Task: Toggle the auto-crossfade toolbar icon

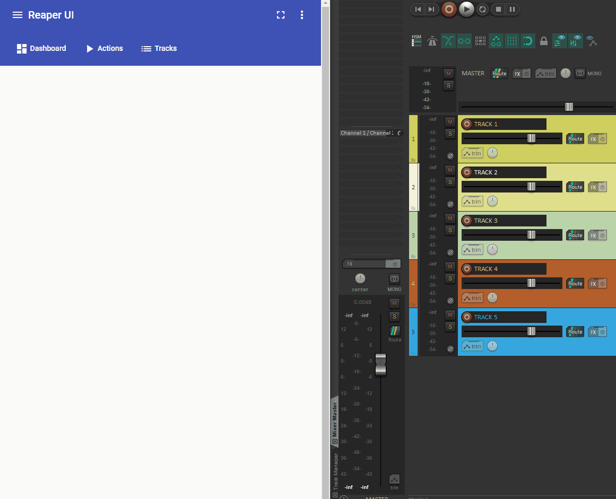Action: [x=448, y=41]
